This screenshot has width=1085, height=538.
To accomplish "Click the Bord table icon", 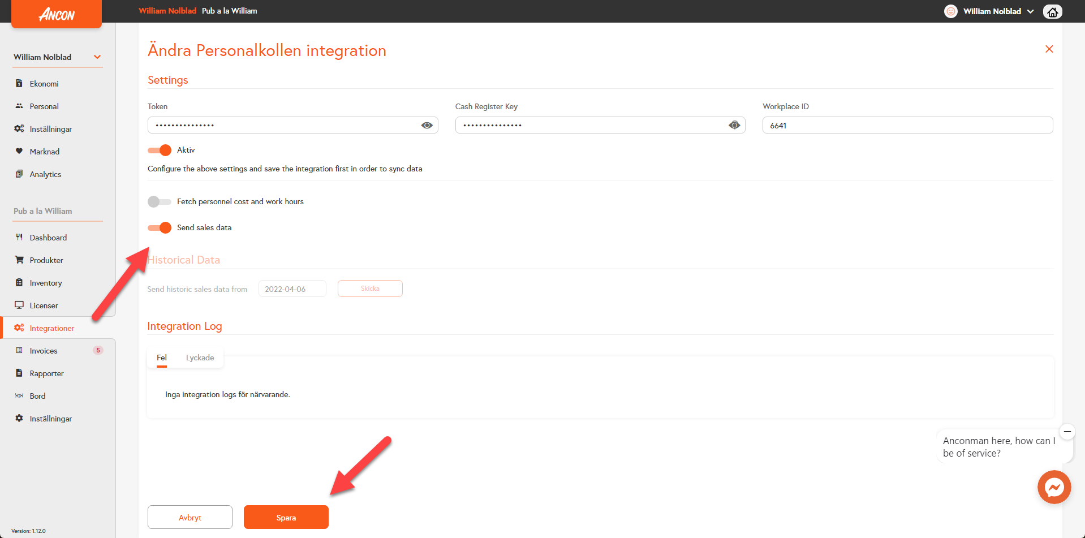I will (x=19, y=395).
